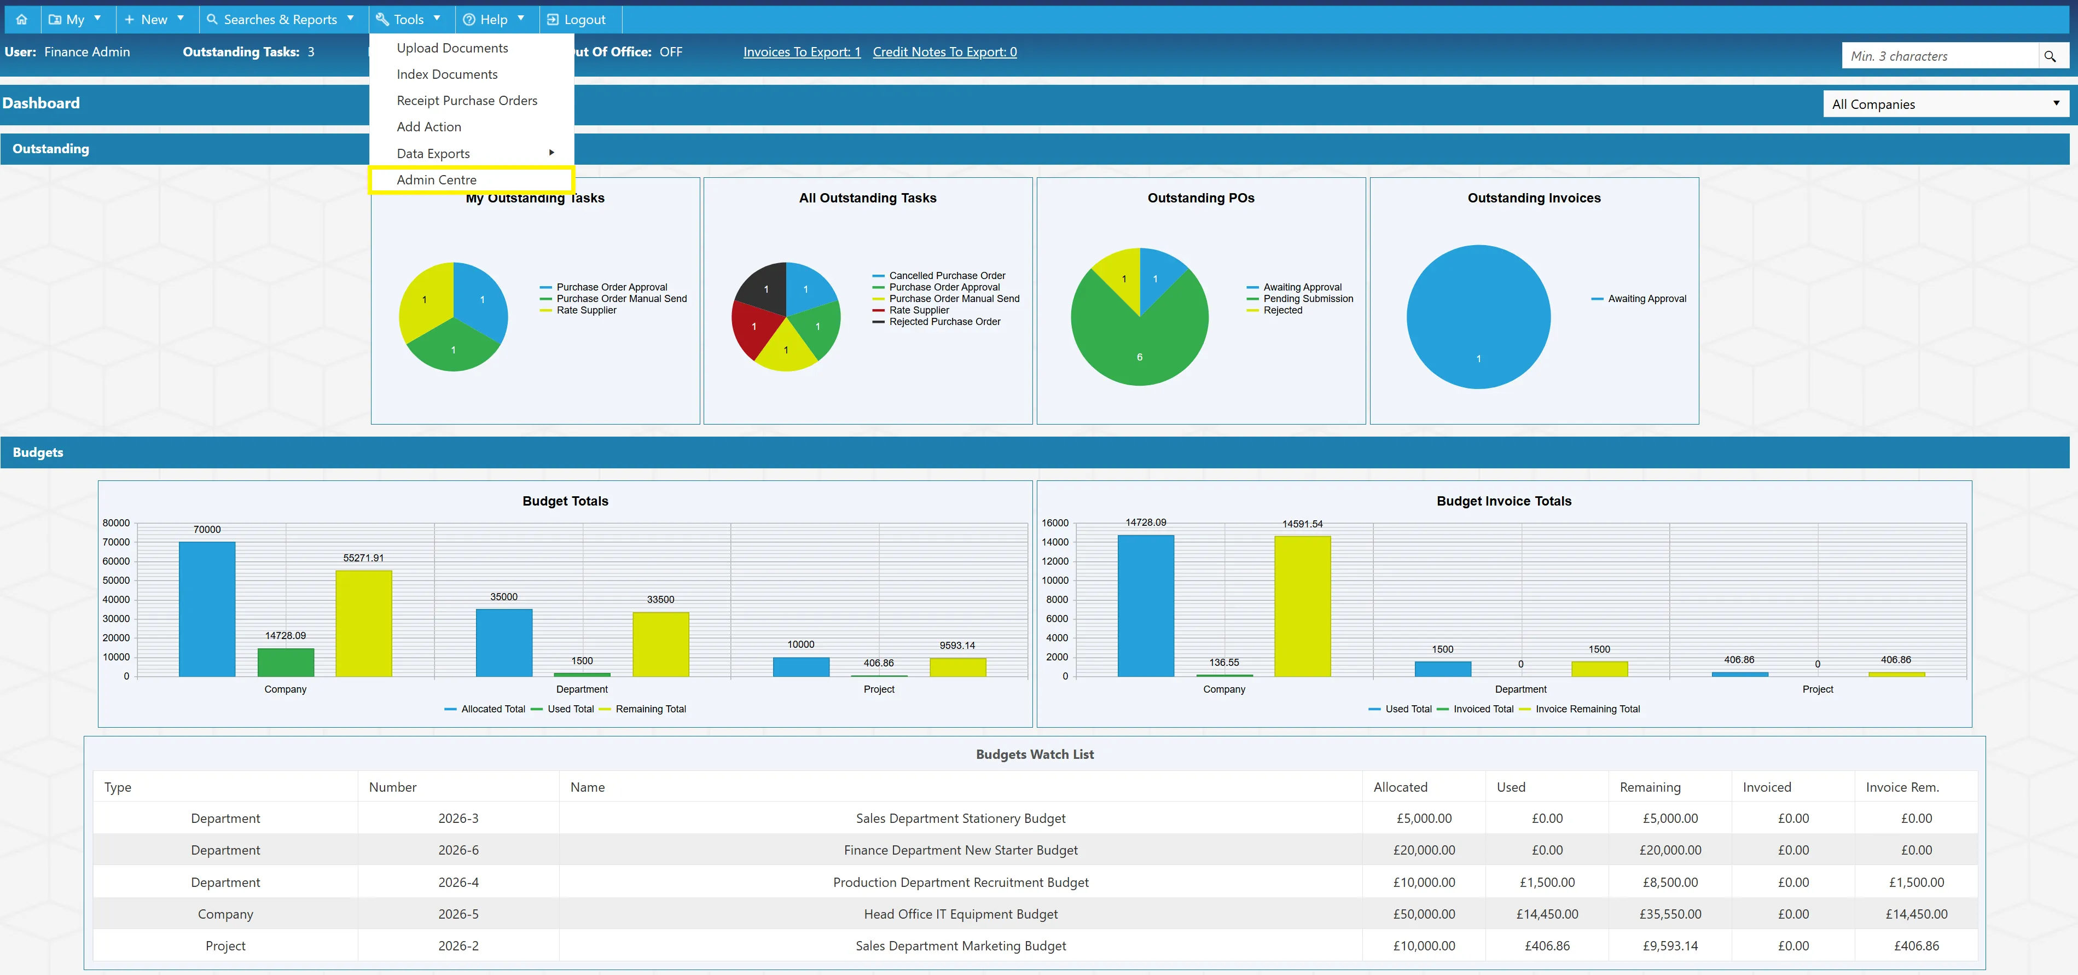
Task: Click the search input field
Action: (1940, 56)
